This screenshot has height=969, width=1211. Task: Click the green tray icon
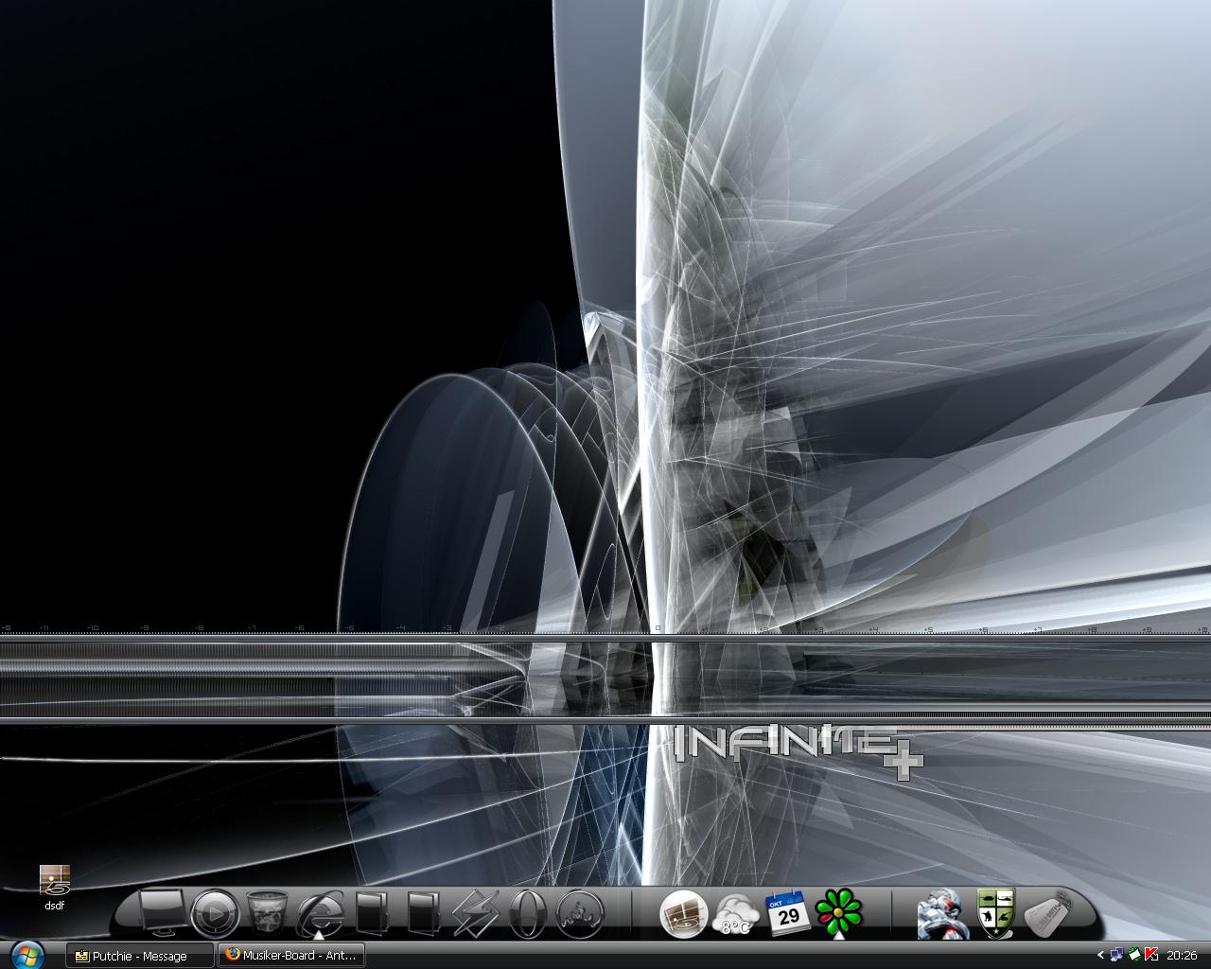click(1134, 956)
